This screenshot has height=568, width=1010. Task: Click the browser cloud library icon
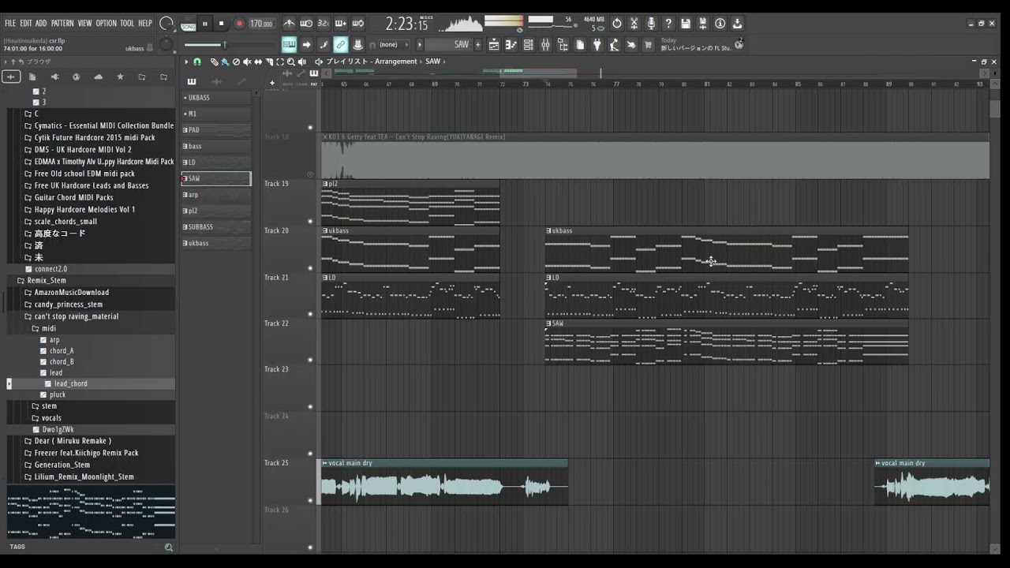(98, 77)
